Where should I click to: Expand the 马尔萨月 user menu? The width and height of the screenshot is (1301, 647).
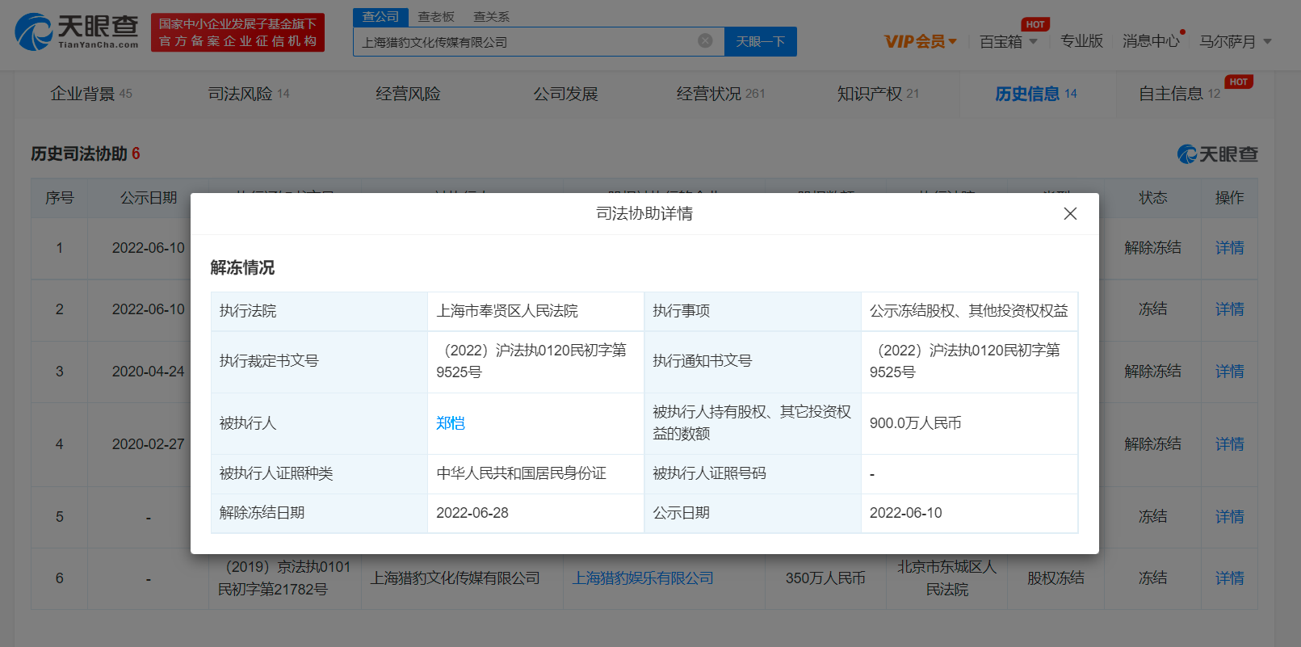pyautogui.click(x=1236, y=41)
